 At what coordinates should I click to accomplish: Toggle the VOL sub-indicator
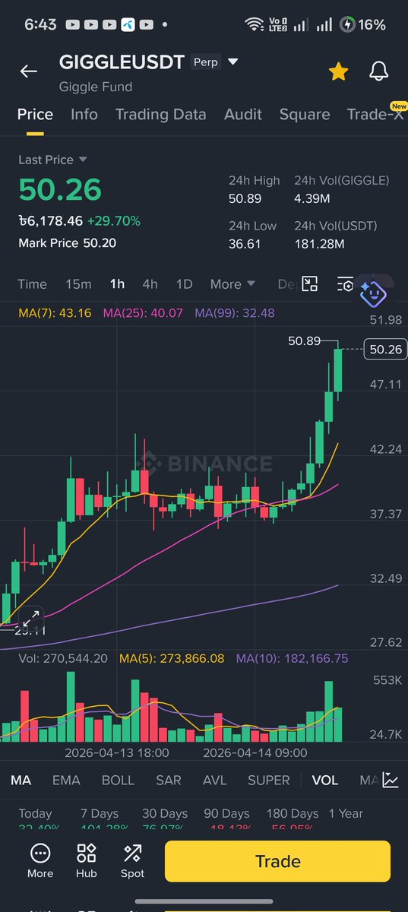[x=325, y=780]
